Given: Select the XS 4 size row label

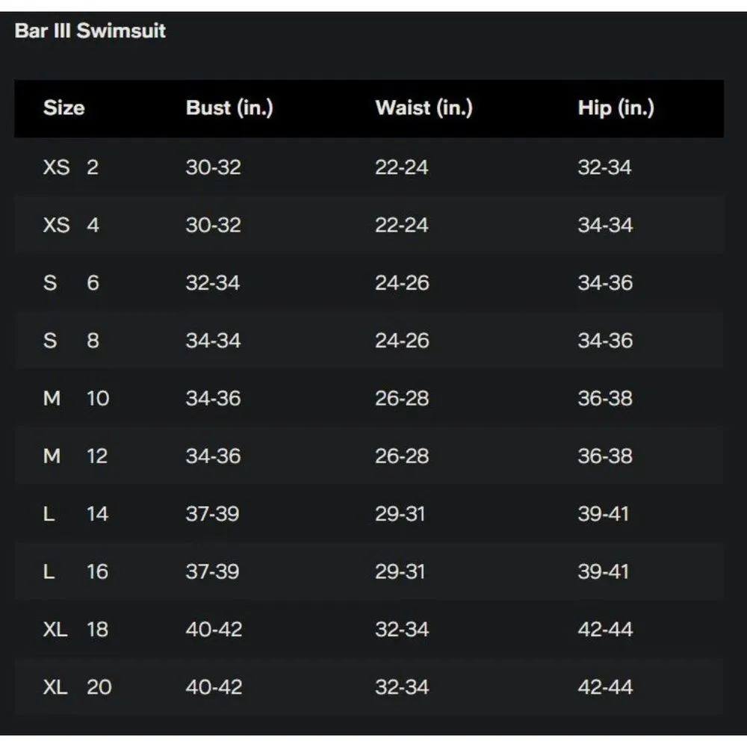Looking at the screenshot, I should point(70,225).
